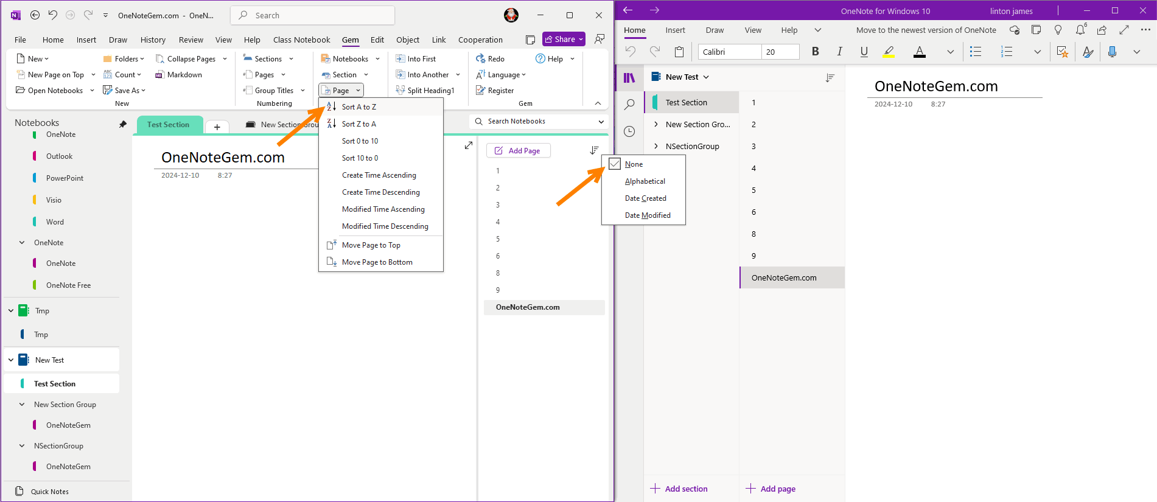Select Alphabetical sort option

click(x=645, y=181)
